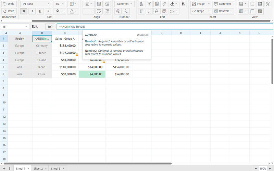Screen dimensions: 274x171
Task: Click the decrease indent icon
Action: pos(107,11)
